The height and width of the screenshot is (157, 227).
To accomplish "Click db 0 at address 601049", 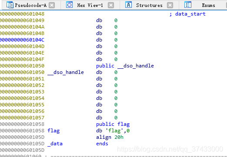I will (x=107, y=20).
